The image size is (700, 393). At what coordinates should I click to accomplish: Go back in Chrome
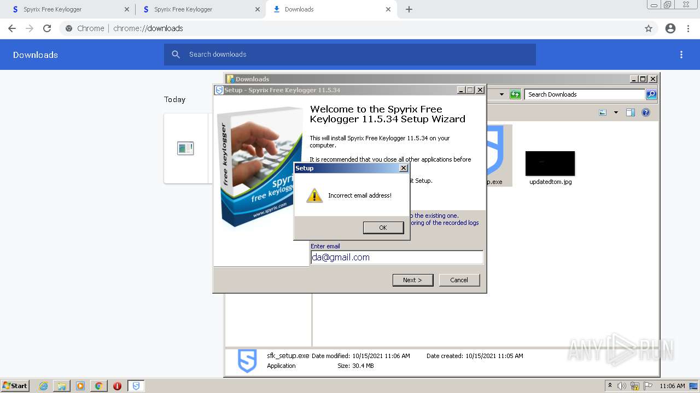[x=12, y=28]
